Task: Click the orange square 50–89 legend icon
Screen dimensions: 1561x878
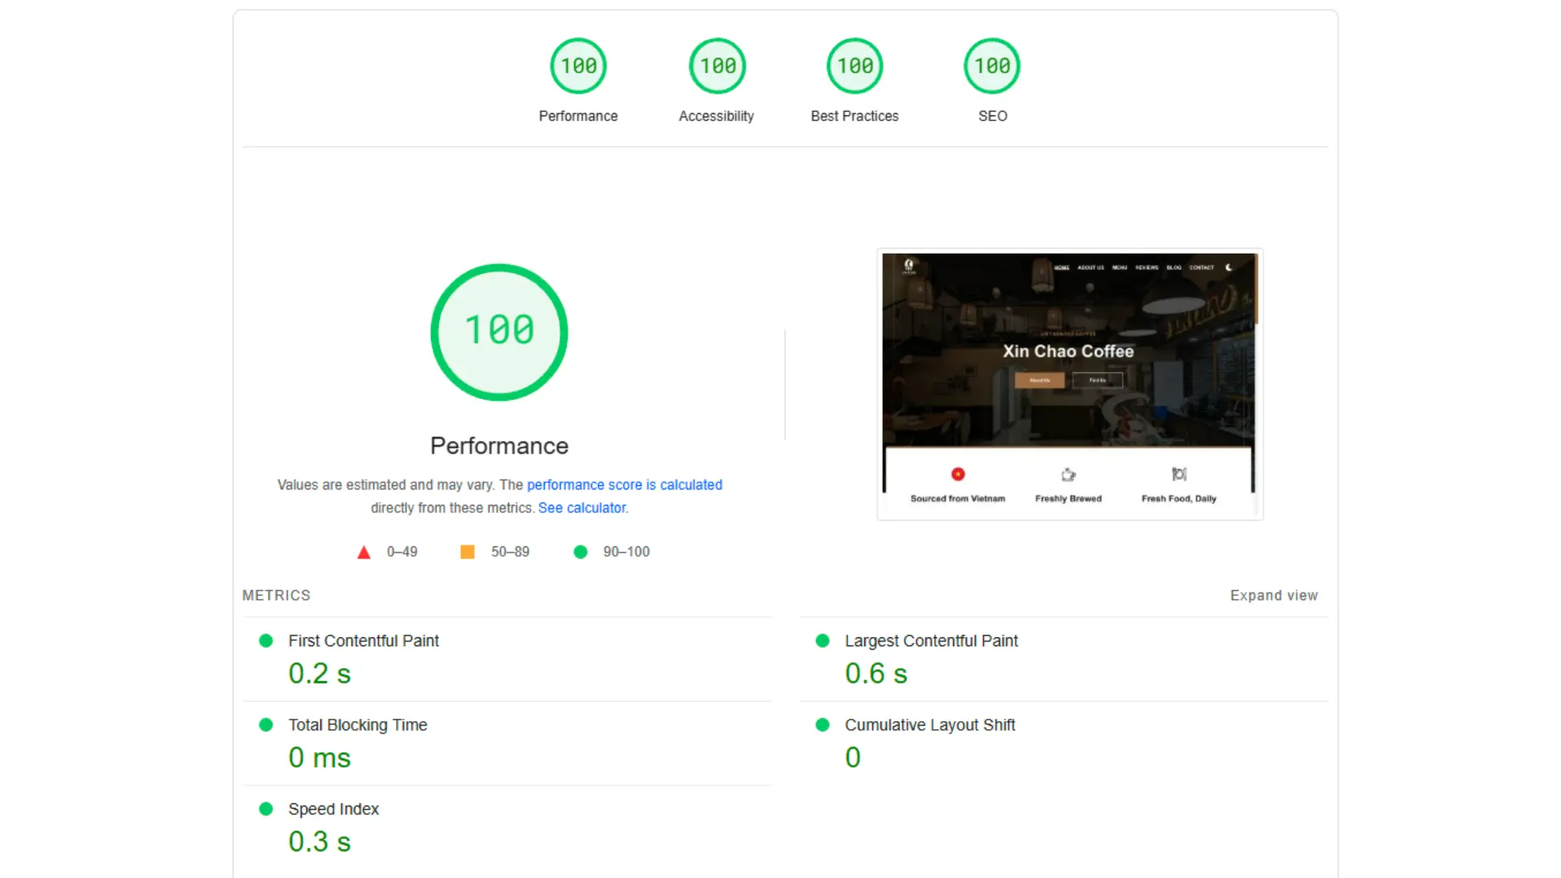Action: point(467,552)
